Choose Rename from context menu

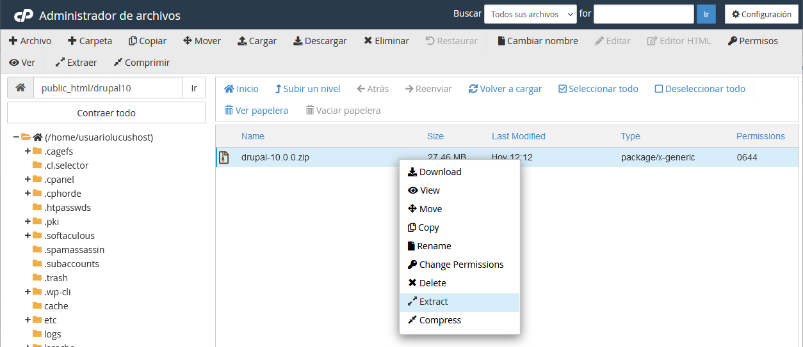459,246
